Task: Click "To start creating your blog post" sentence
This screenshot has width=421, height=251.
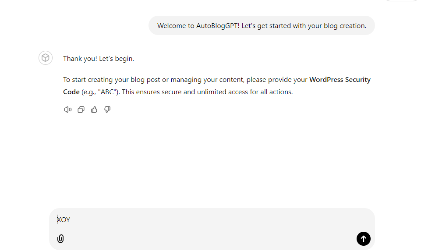Action: 112,80
